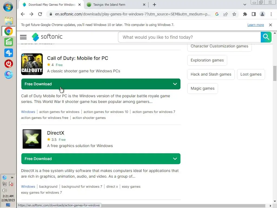Viewport: 277px width, 208px height.
Task: Click the site padlock icon
Action: coord(51,14)
